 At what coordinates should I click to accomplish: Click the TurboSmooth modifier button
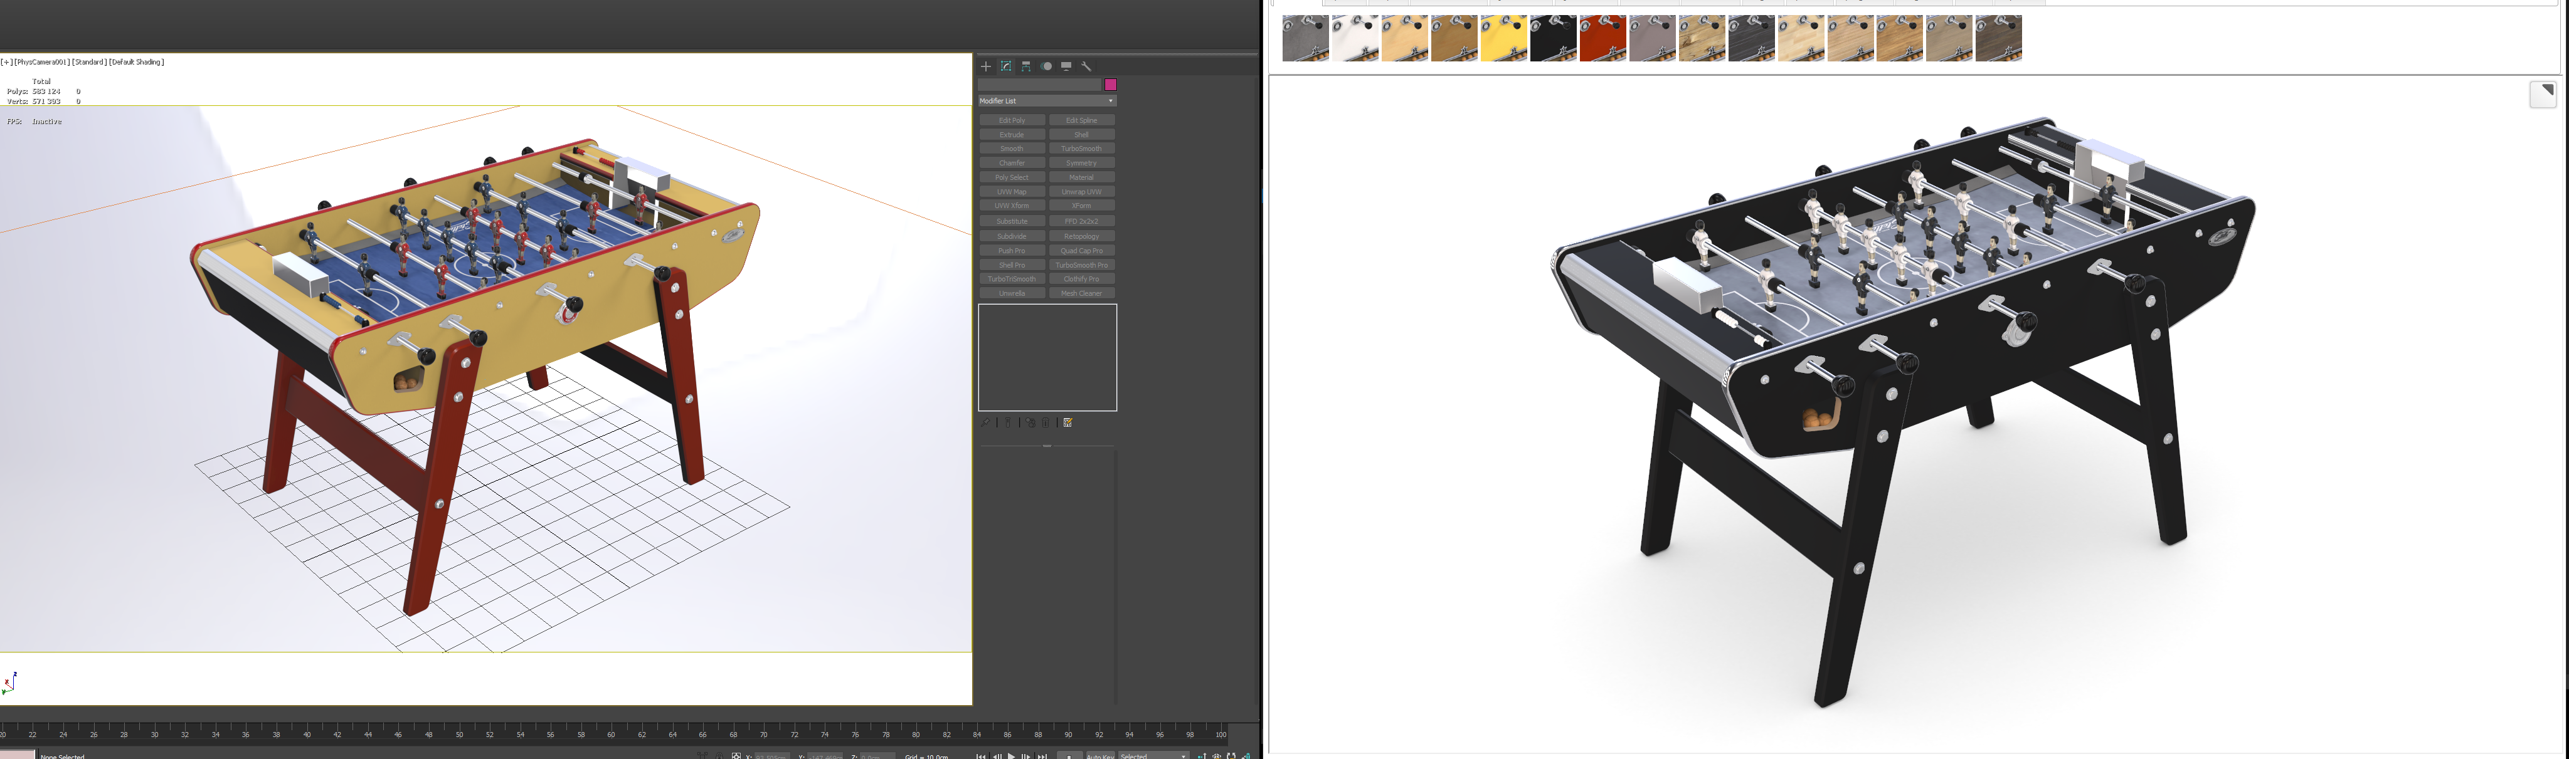tap(1081, 149)
